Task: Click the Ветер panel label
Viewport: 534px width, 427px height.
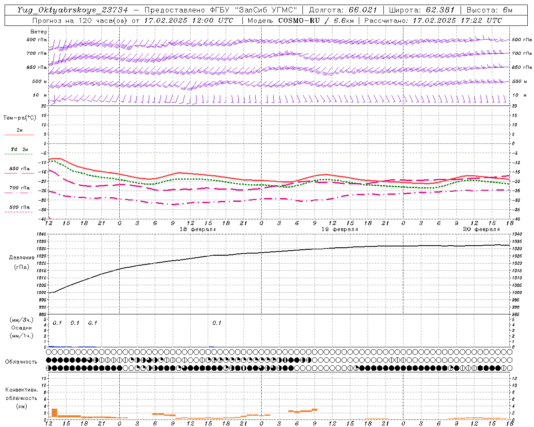Action: coord(39,32)
